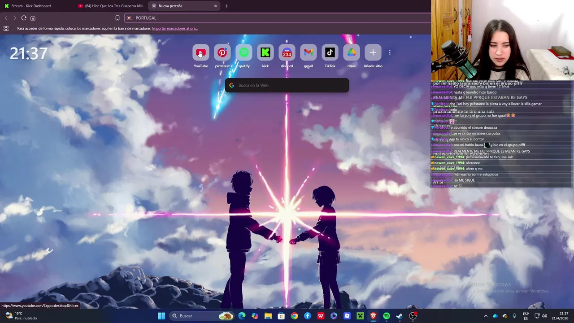Click 'Importar marcadores ahora...' link
The height and width of the screenshot is (323, 574).
(175, 28)
